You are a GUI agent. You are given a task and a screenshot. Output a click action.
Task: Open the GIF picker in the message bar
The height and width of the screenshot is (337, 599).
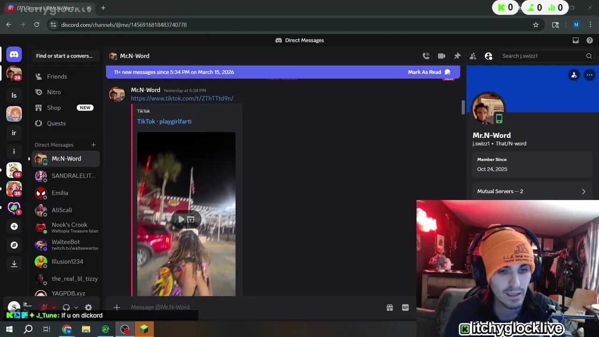[x=405, y=308]
